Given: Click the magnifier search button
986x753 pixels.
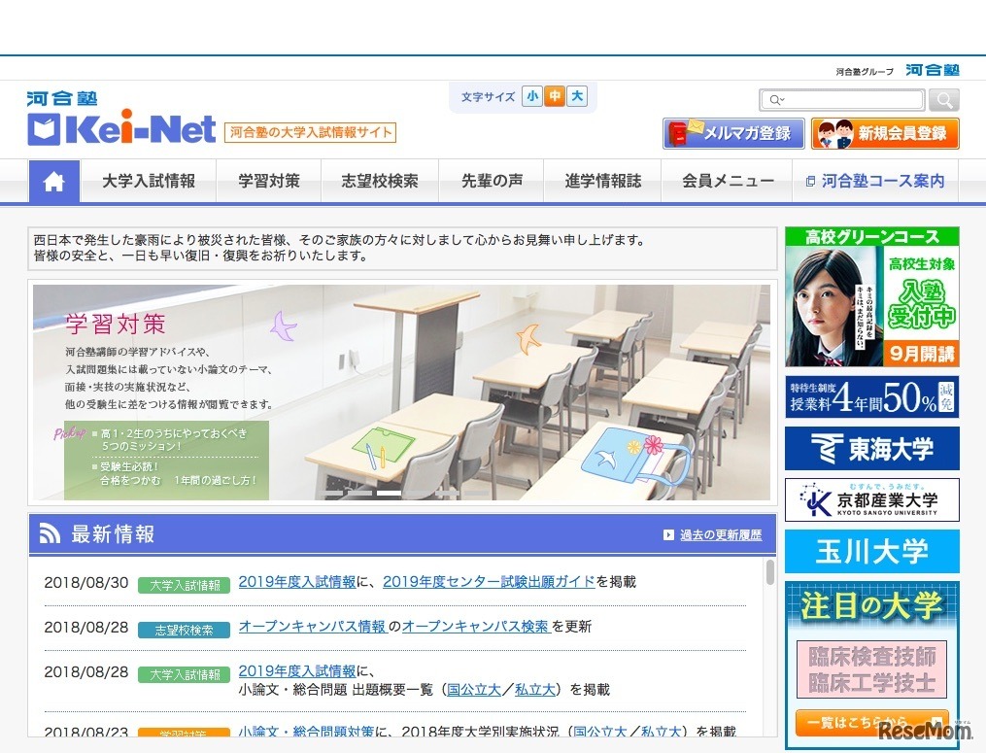Looking at the screenshot, I should [942, 99].
